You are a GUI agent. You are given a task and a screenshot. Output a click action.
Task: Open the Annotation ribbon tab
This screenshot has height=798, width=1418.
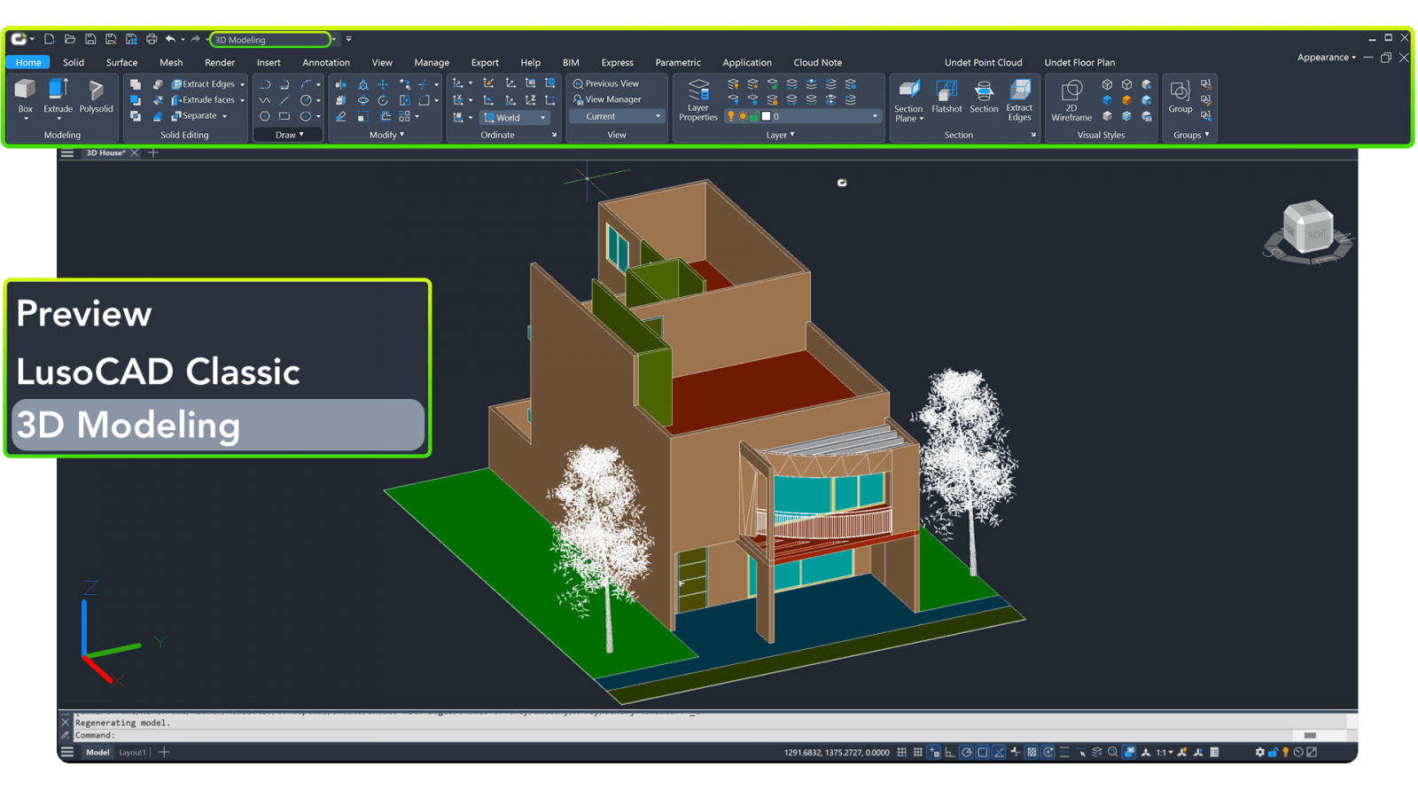(325, 63)
